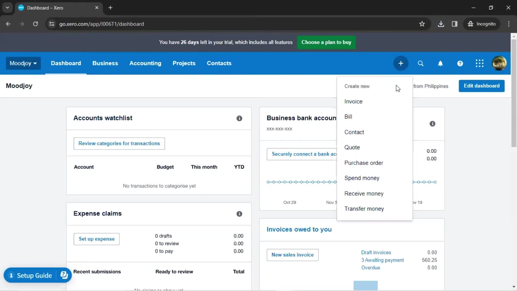Screen dimensions: 517x291
Task: Click Securely connect a bank account button
Action: pyautogui.click(x=302, y=154)
